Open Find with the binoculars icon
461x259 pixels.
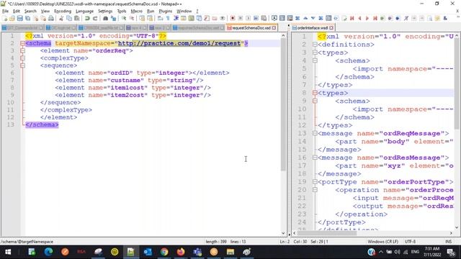[x=105, y=18]
